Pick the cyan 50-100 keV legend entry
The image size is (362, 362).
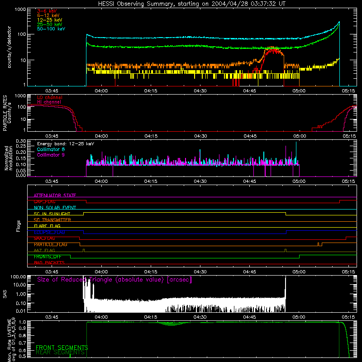coord(51,29)
